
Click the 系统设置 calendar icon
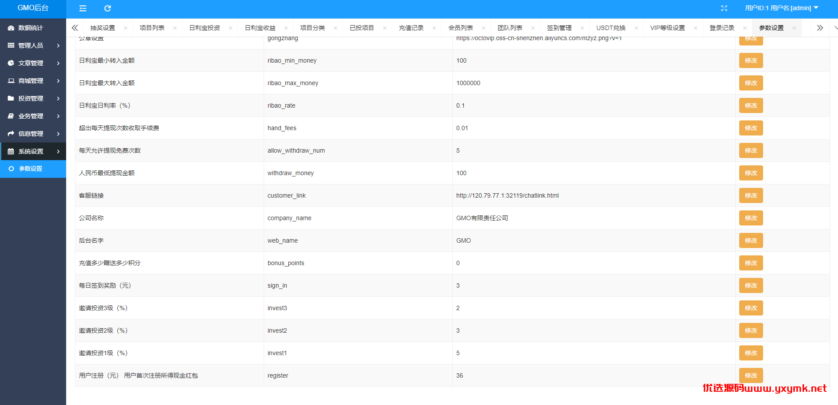point(11,151)
